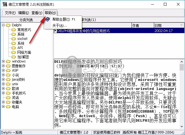Click the socket folder icon
185x135 pixels.
(x=14, y=39)
